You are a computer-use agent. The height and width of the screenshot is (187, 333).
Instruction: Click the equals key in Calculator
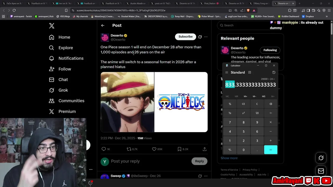pyautogui.click(x=271, y=150)
